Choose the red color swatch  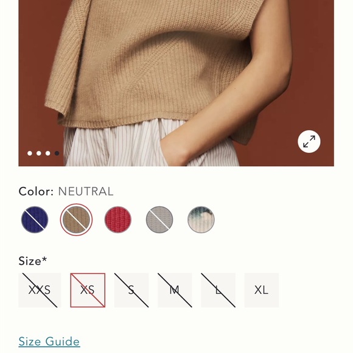[x=117, y=220]
